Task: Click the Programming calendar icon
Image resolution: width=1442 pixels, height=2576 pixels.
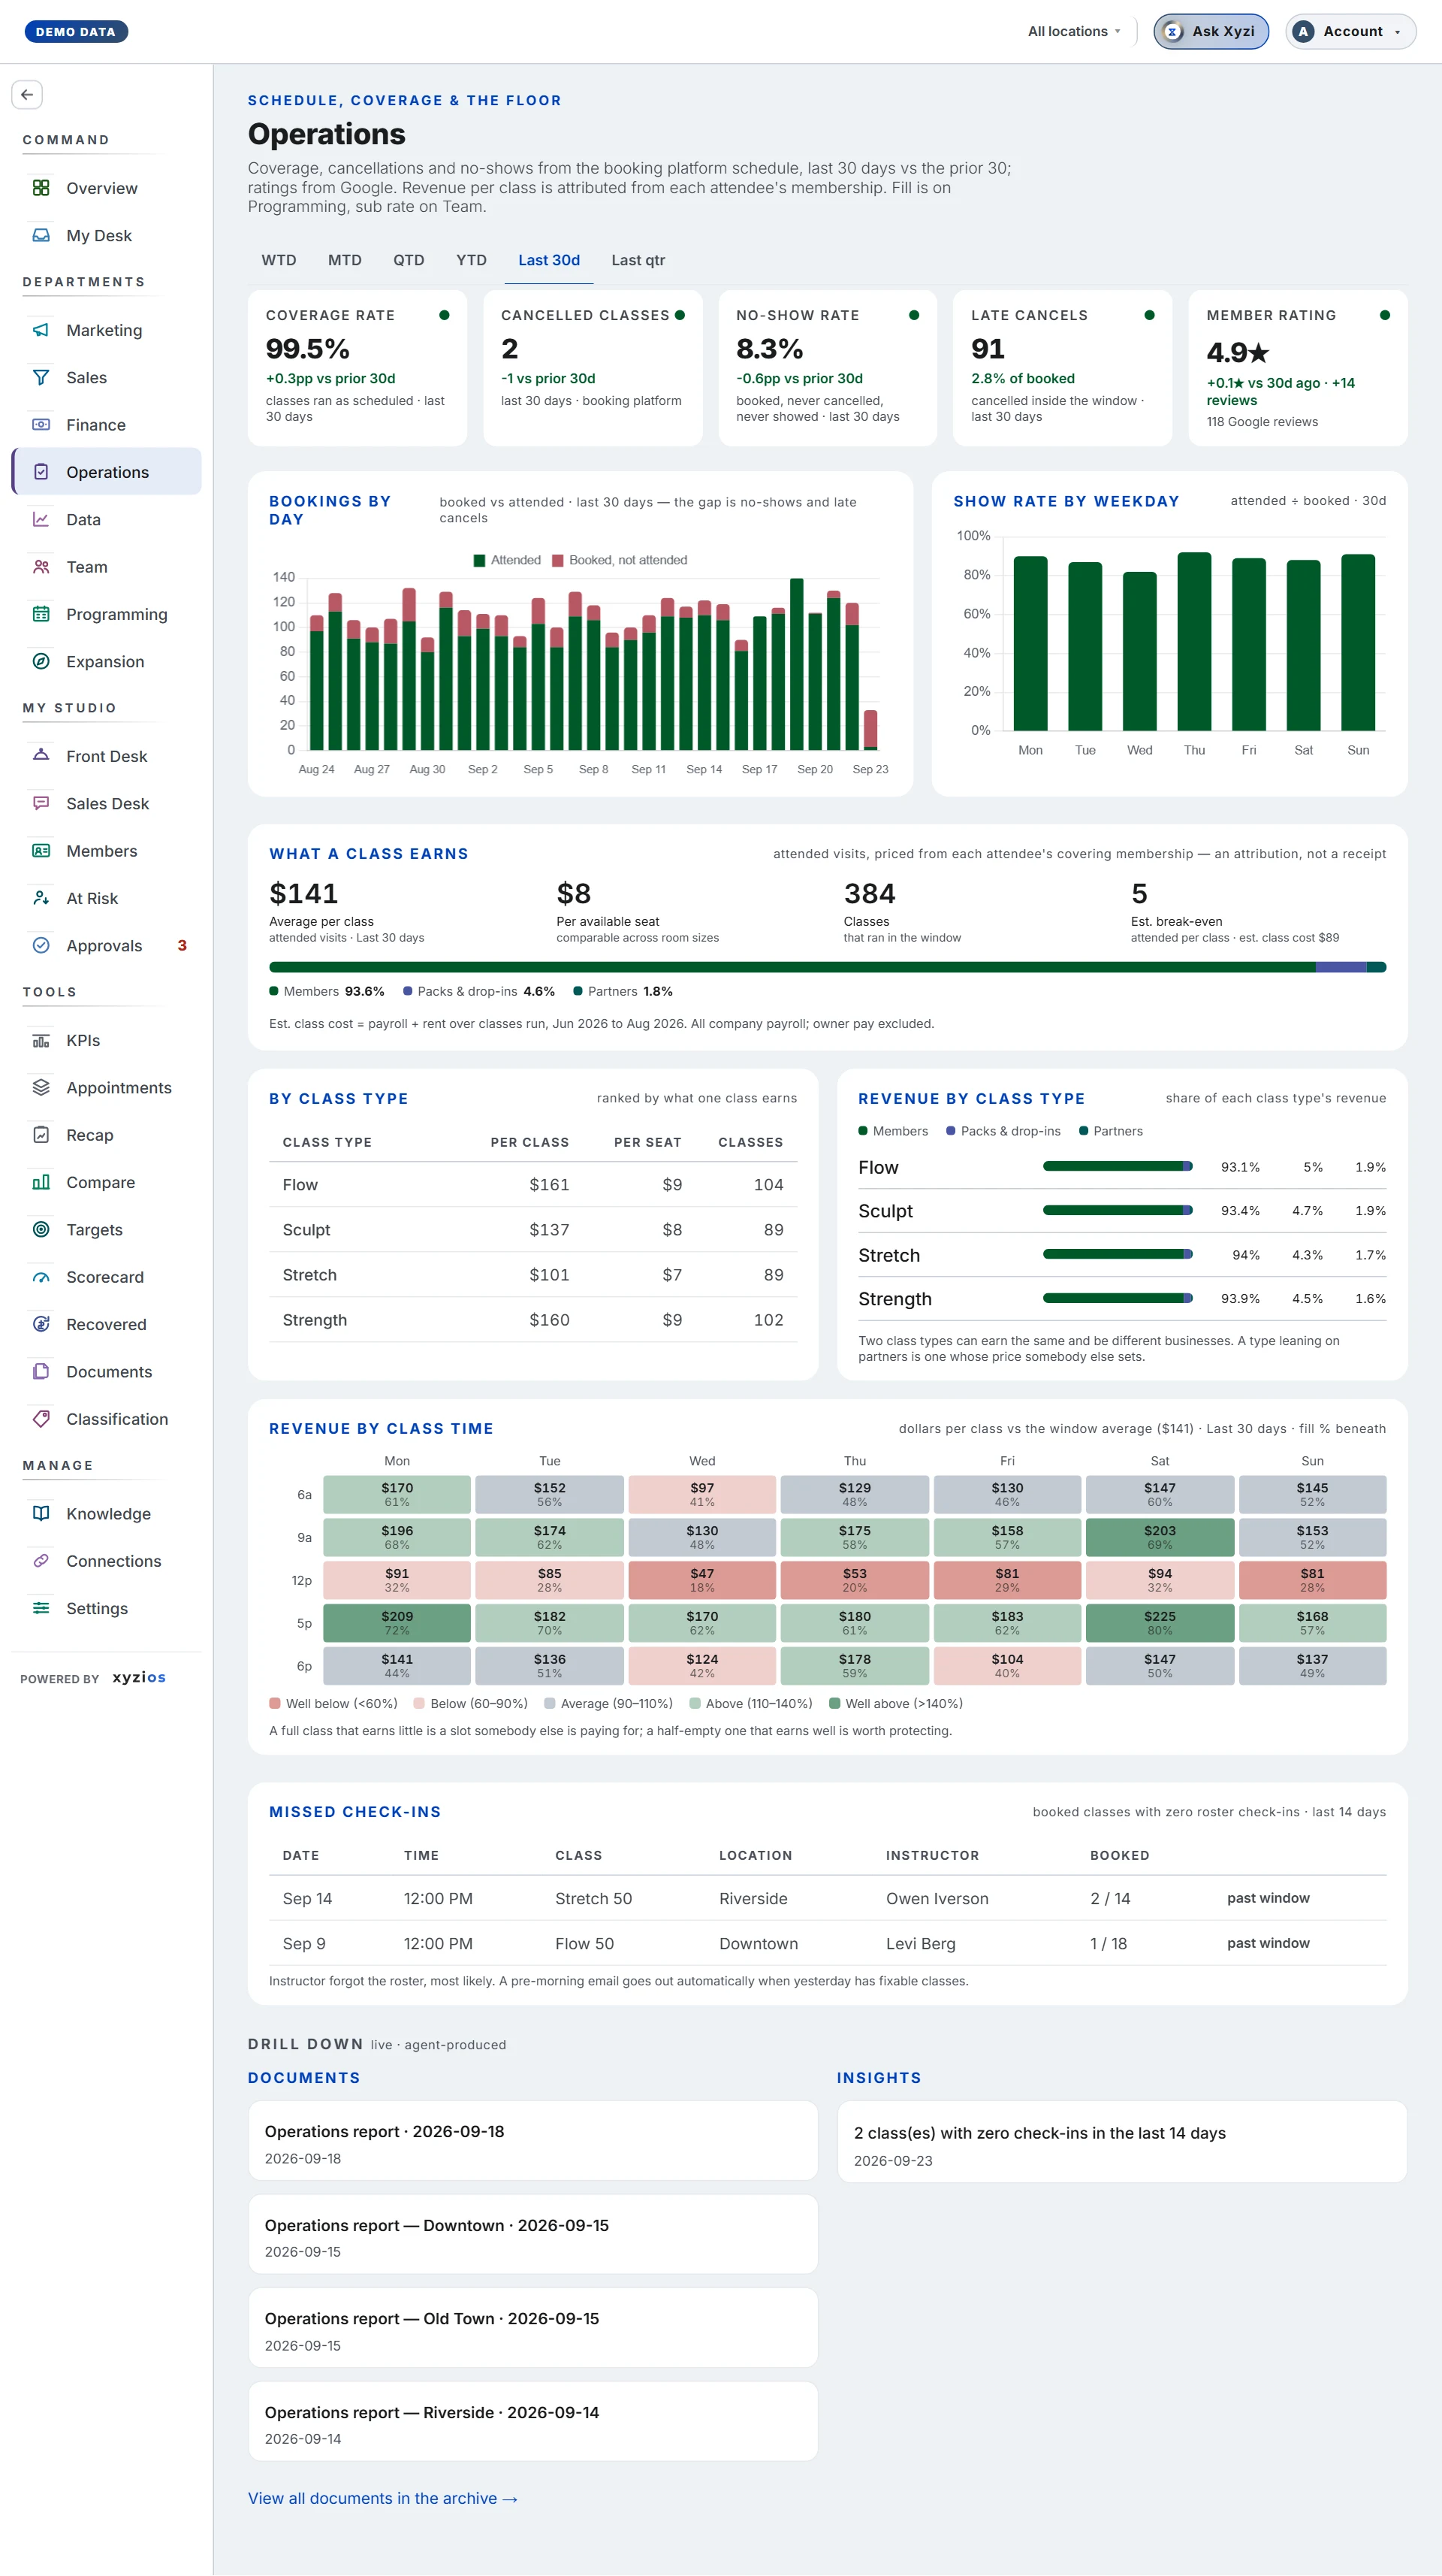Action: (41, 614)
